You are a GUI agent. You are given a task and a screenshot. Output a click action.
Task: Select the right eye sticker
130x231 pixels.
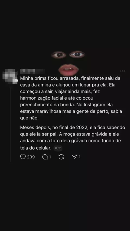coord(77,54)
